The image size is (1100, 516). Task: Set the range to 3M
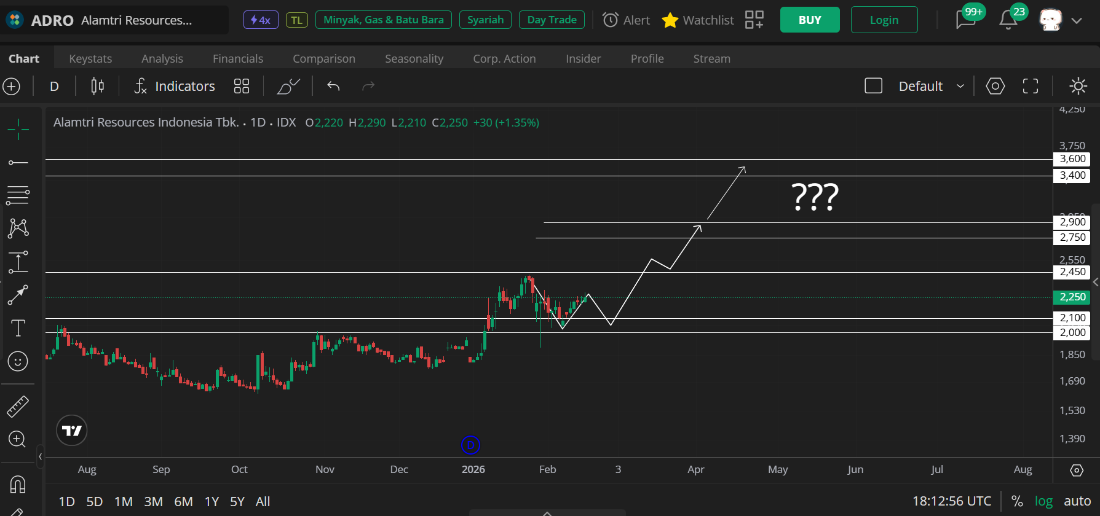point(154,502)
